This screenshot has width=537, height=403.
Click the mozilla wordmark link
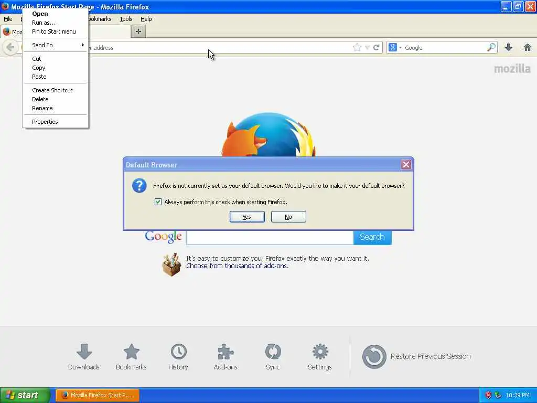point(512,69)
